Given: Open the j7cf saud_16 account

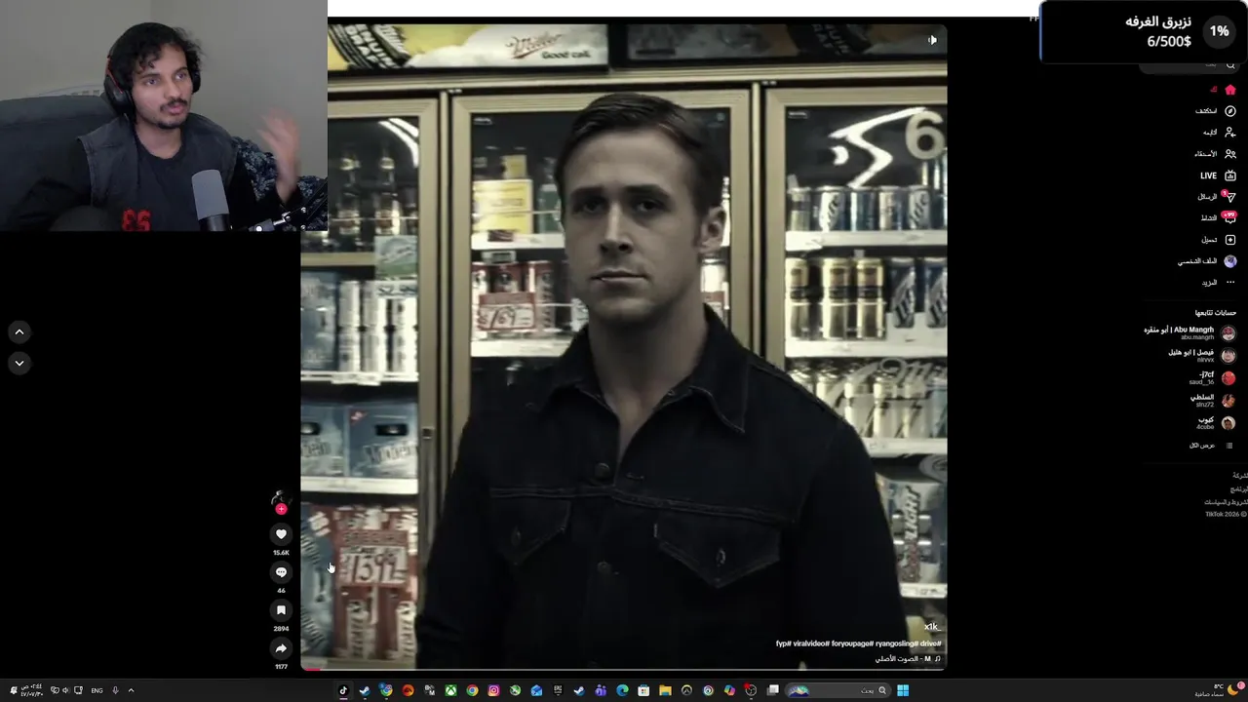Looking at the screenshot, I should point(1212,378).
